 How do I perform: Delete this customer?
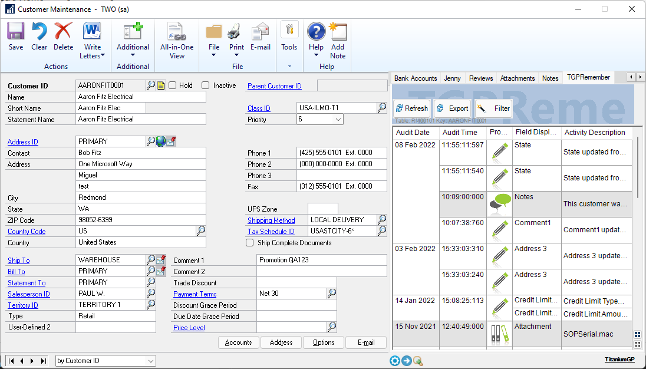(x=64, y=37)
